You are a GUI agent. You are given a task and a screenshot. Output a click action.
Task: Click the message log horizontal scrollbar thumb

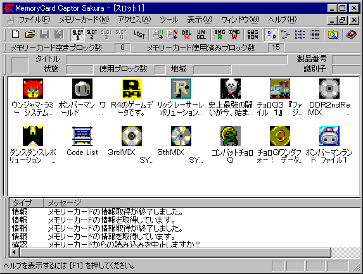point(175,252)
